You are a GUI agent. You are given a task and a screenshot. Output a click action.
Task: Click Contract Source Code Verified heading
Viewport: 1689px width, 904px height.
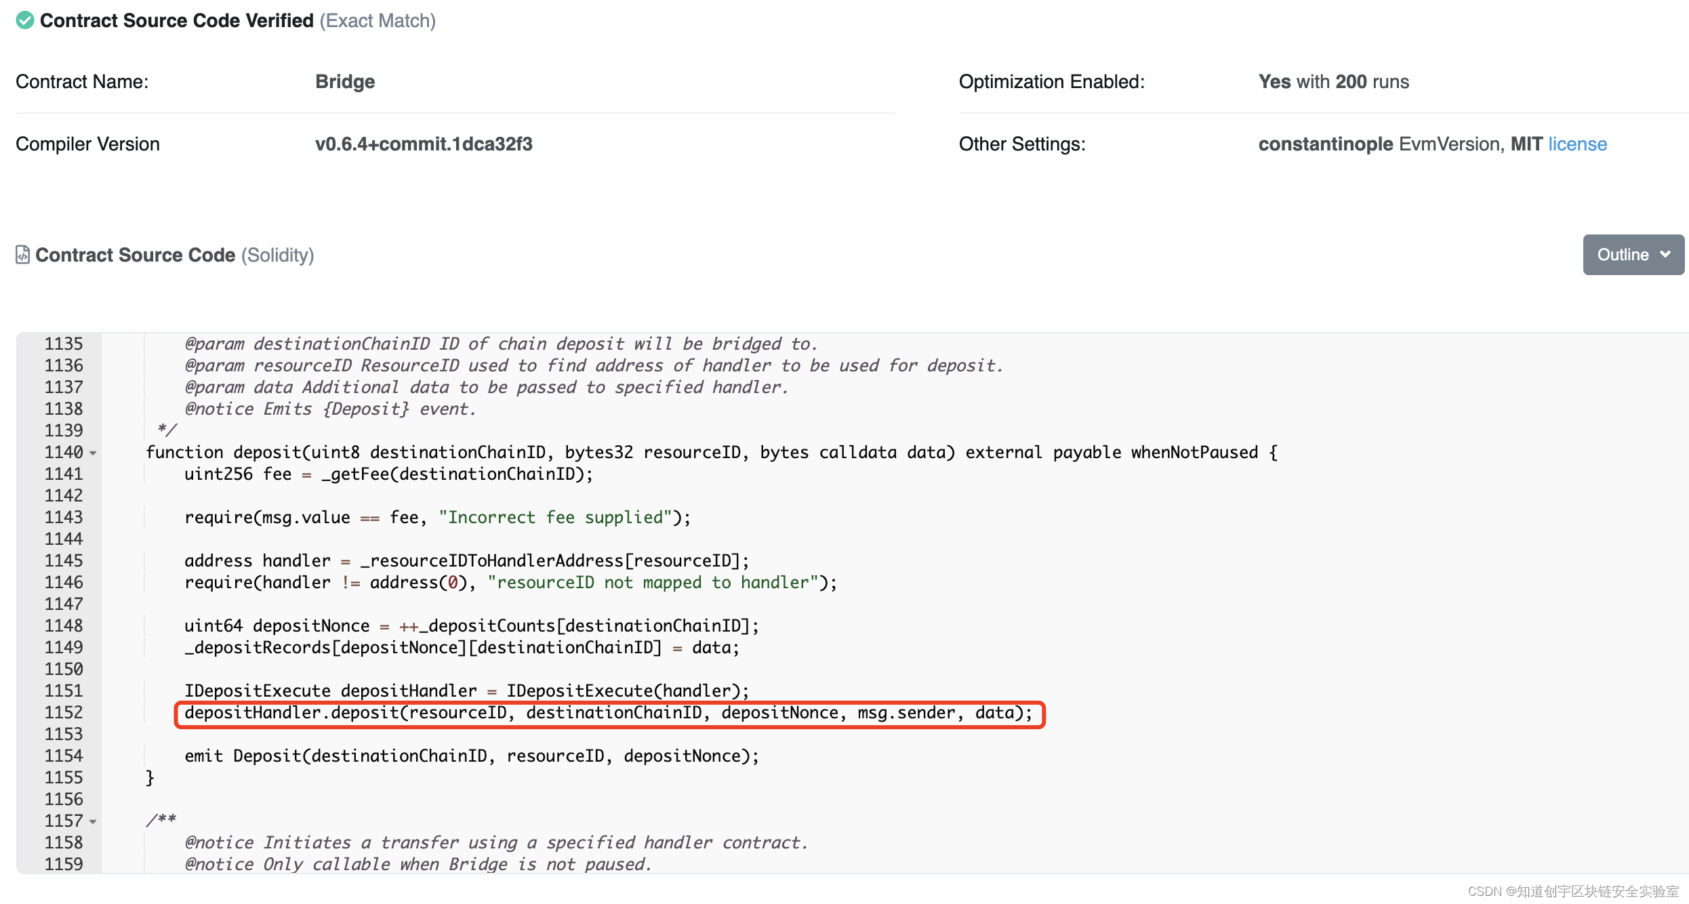[x=176, y=20]
